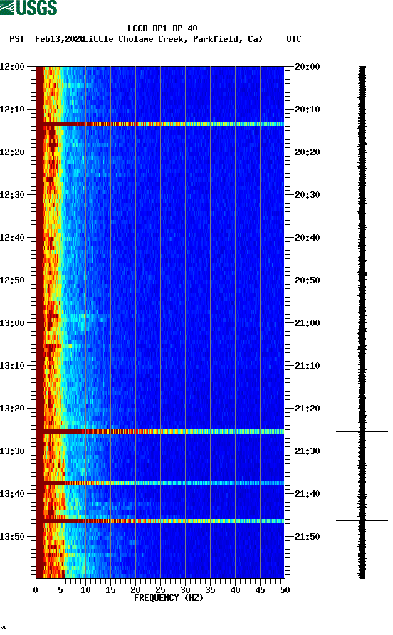
Task: Click the 21:50 UTC time label
Action: tap(308, 537)
